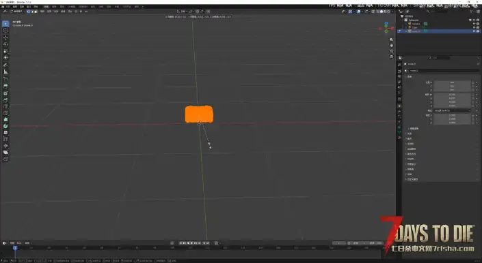Viewport: 482px width, 263px height.
Task: Select the Annotate pencil tool
Action: (x=5, y=65)
